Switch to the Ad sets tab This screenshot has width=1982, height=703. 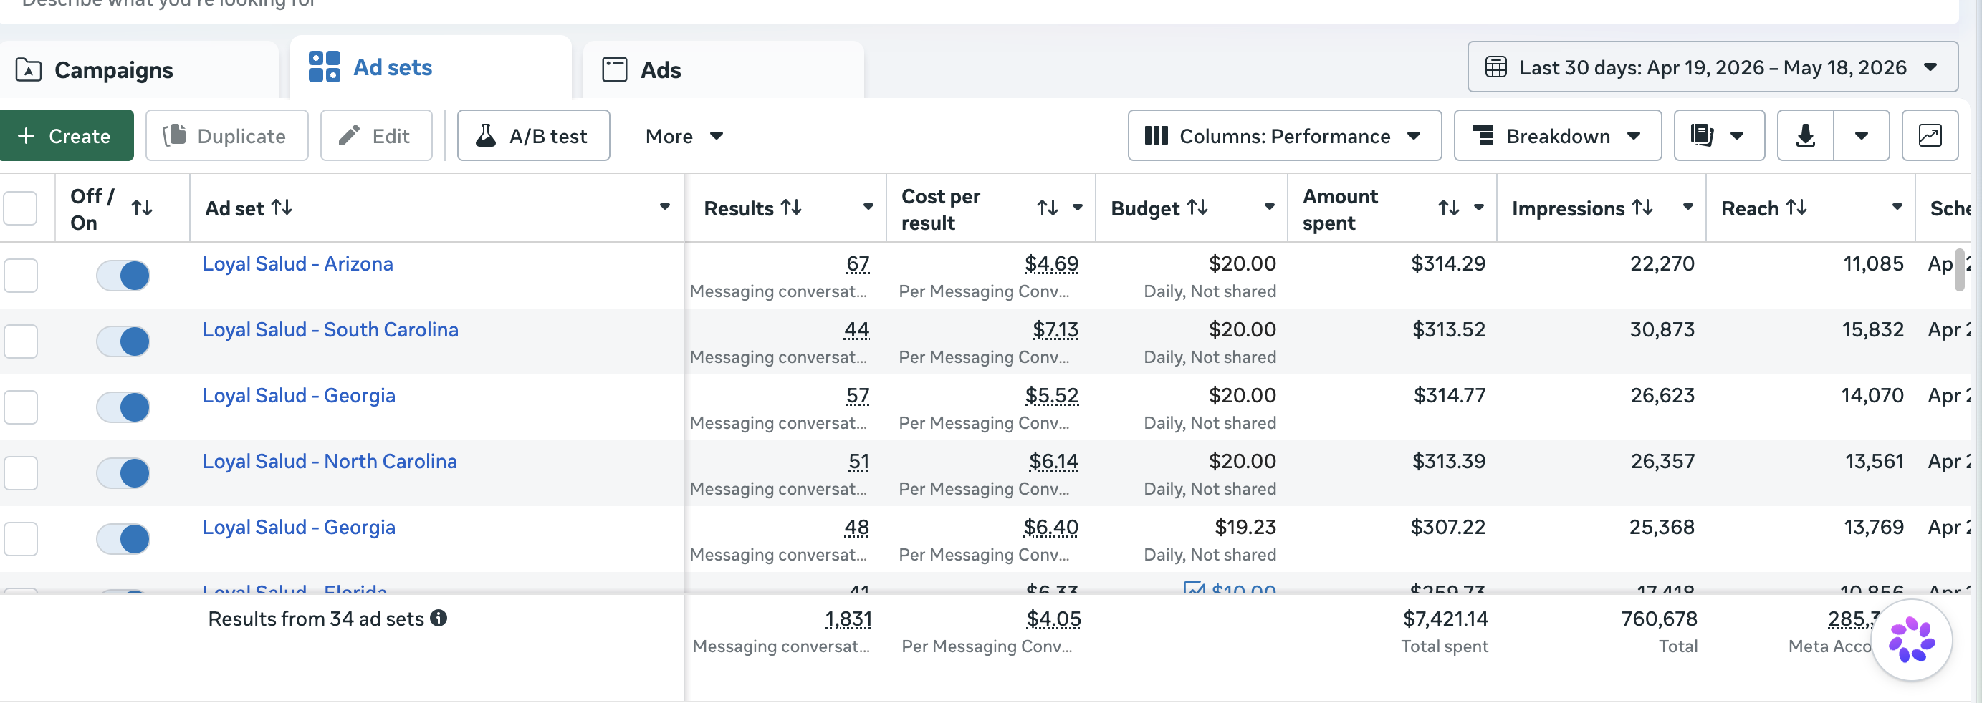(431, 67)
